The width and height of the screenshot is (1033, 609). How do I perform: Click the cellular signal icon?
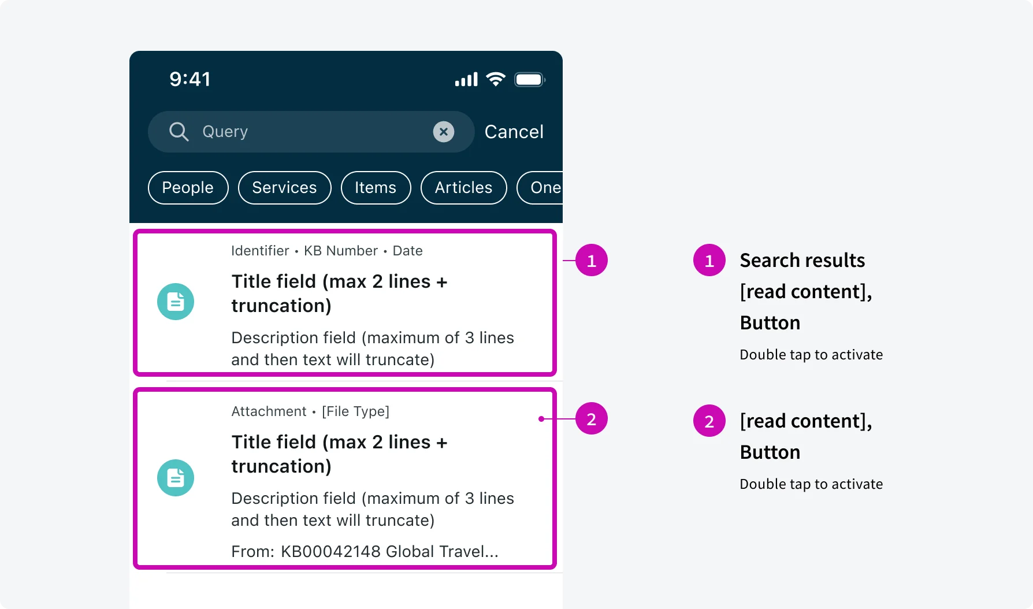(x=466, y=79)
